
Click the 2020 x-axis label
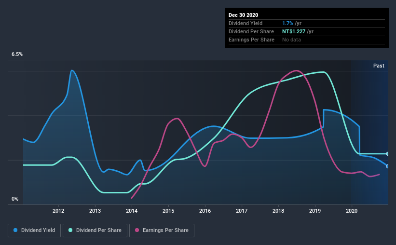click(x=352, y=211)
